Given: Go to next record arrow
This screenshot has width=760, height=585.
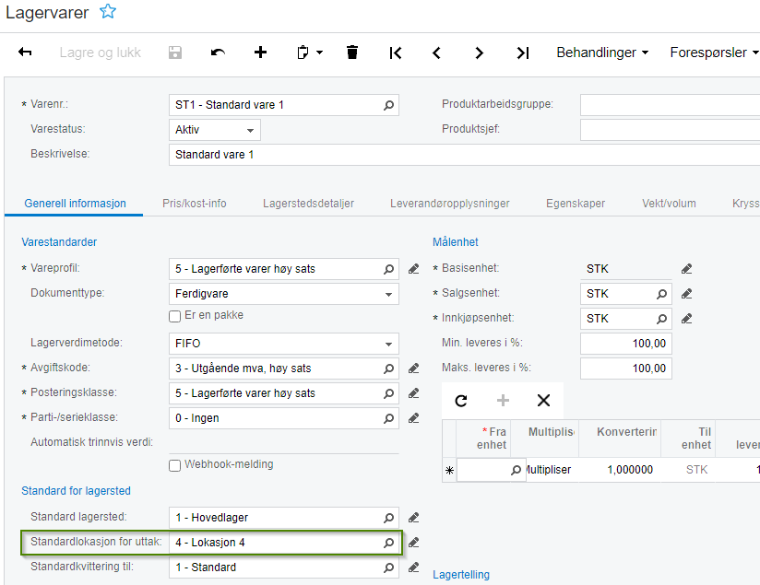Looking at the screenshot, I should [479, 53].
